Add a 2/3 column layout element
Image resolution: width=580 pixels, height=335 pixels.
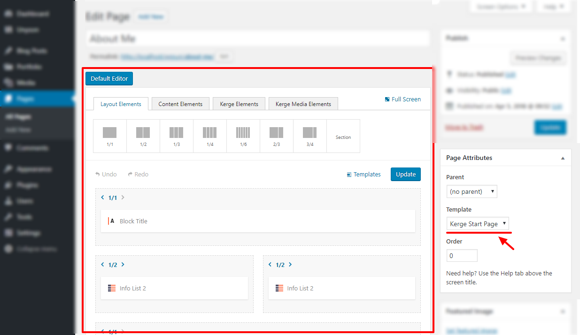click(276, 136)
